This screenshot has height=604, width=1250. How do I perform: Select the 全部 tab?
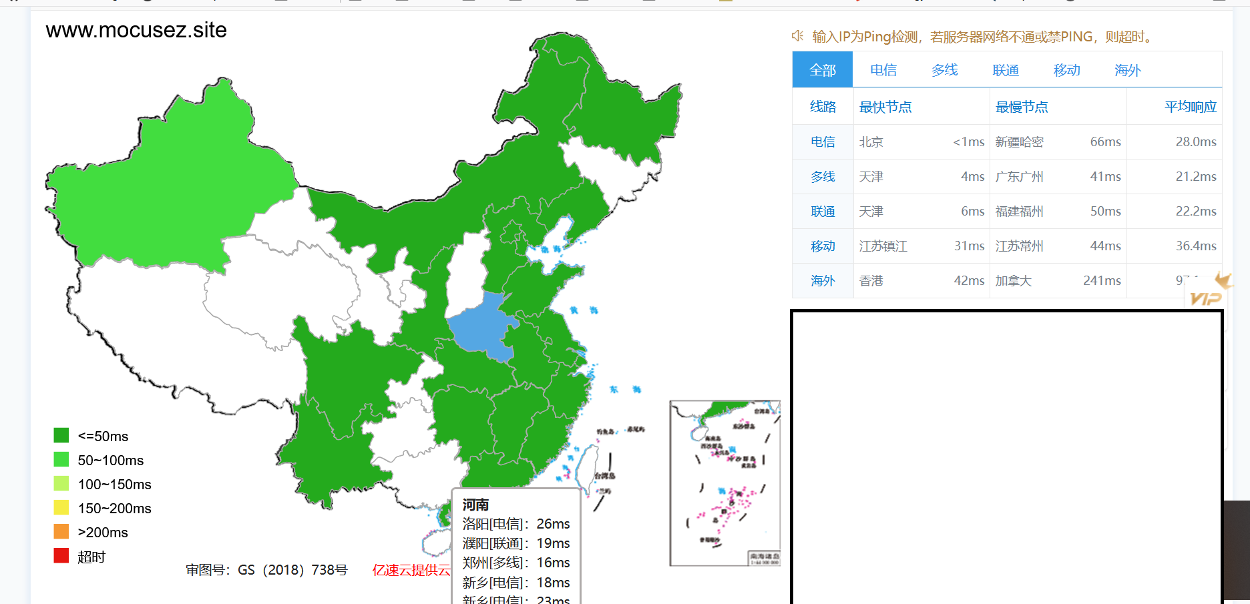(x=823, y=70)
